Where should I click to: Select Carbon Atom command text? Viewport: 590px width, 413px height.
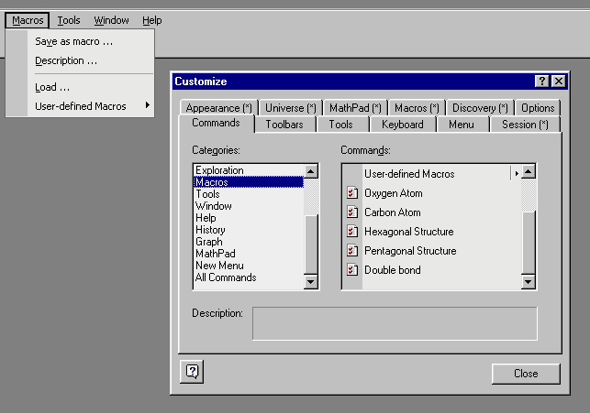tap(393, 212)
